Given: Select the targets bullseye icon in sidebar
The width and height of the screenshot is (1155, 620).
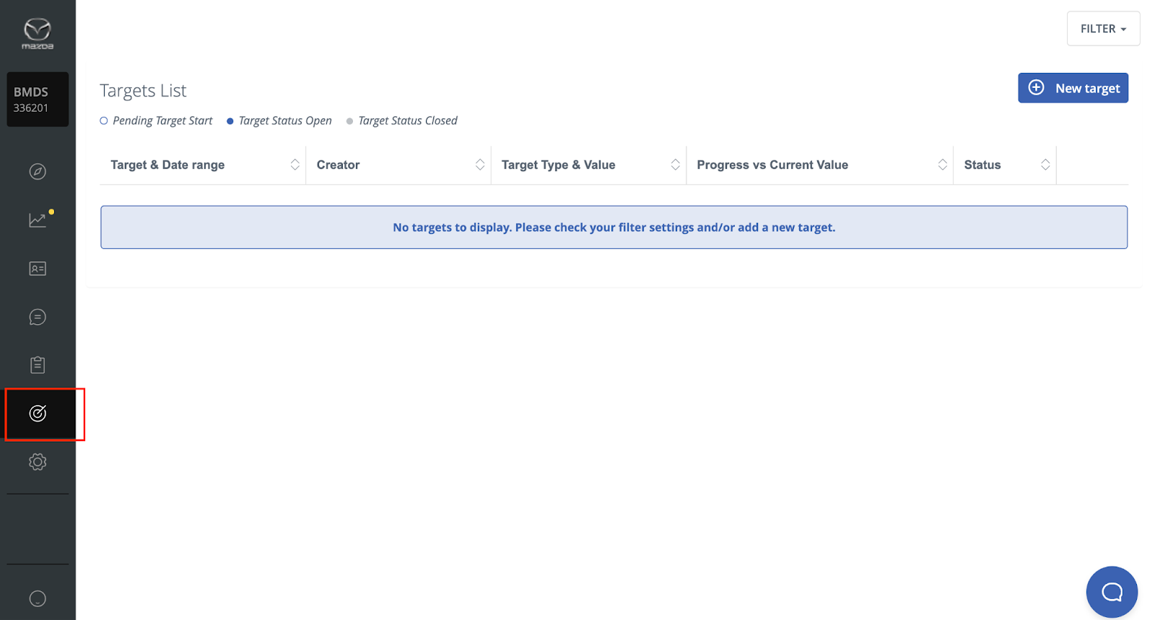Looking at the screenshot, I should click(38, 414).
